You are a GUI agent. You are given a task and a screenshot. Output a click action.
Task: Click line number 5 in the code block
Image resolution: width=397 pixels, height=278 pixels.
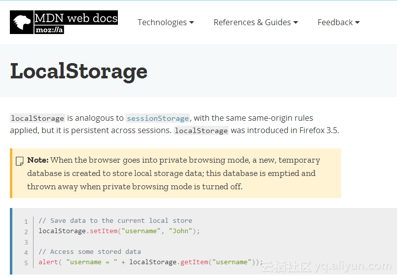tap(26, 263)
